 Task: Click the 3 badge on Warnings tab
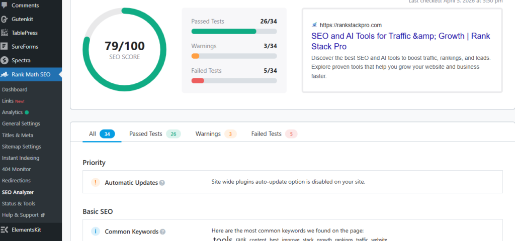pos(230,134)
